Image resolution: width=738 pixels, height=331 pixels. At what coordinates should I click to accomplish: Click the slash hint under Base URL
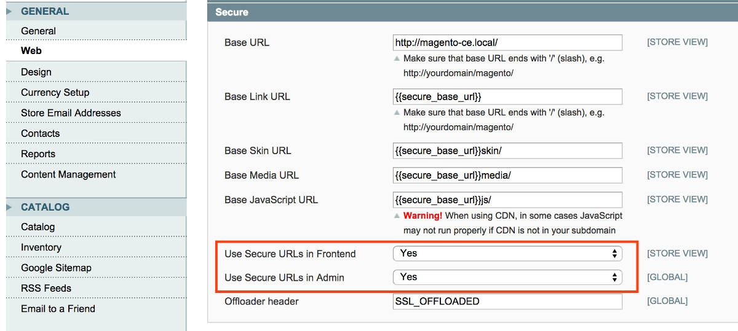504,66
